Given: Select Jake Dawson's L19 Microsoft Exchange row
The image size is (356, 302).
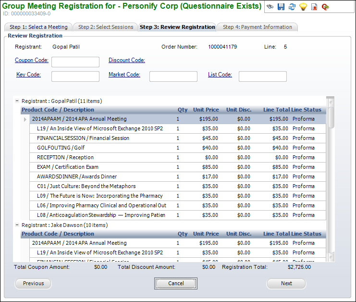Looking at the screenshot, I should coord(178,252).
